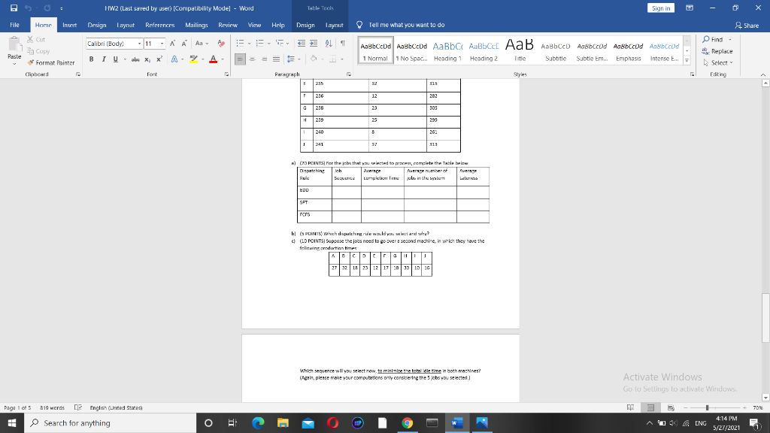Open Google Chrome from the taskbar
The width and height of the screenshot is (770, 433).
[407, 422]
